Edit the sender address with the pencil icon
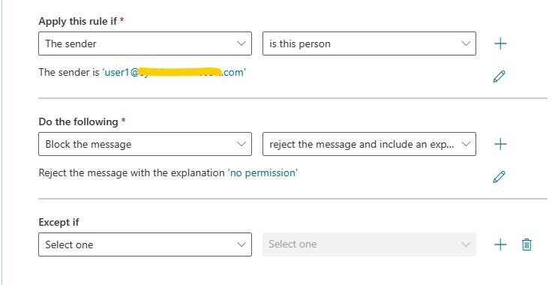Image resolution: width=555 pixels, height=285 pixels. coord(499,76)
